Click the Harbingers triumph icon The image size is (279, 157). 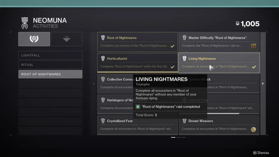(103, 100)
